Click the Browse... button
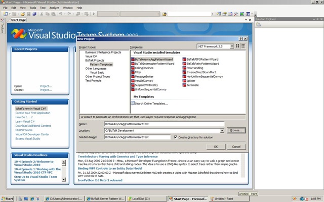Viewport: 324px width, 202px height. click(236, 130)
